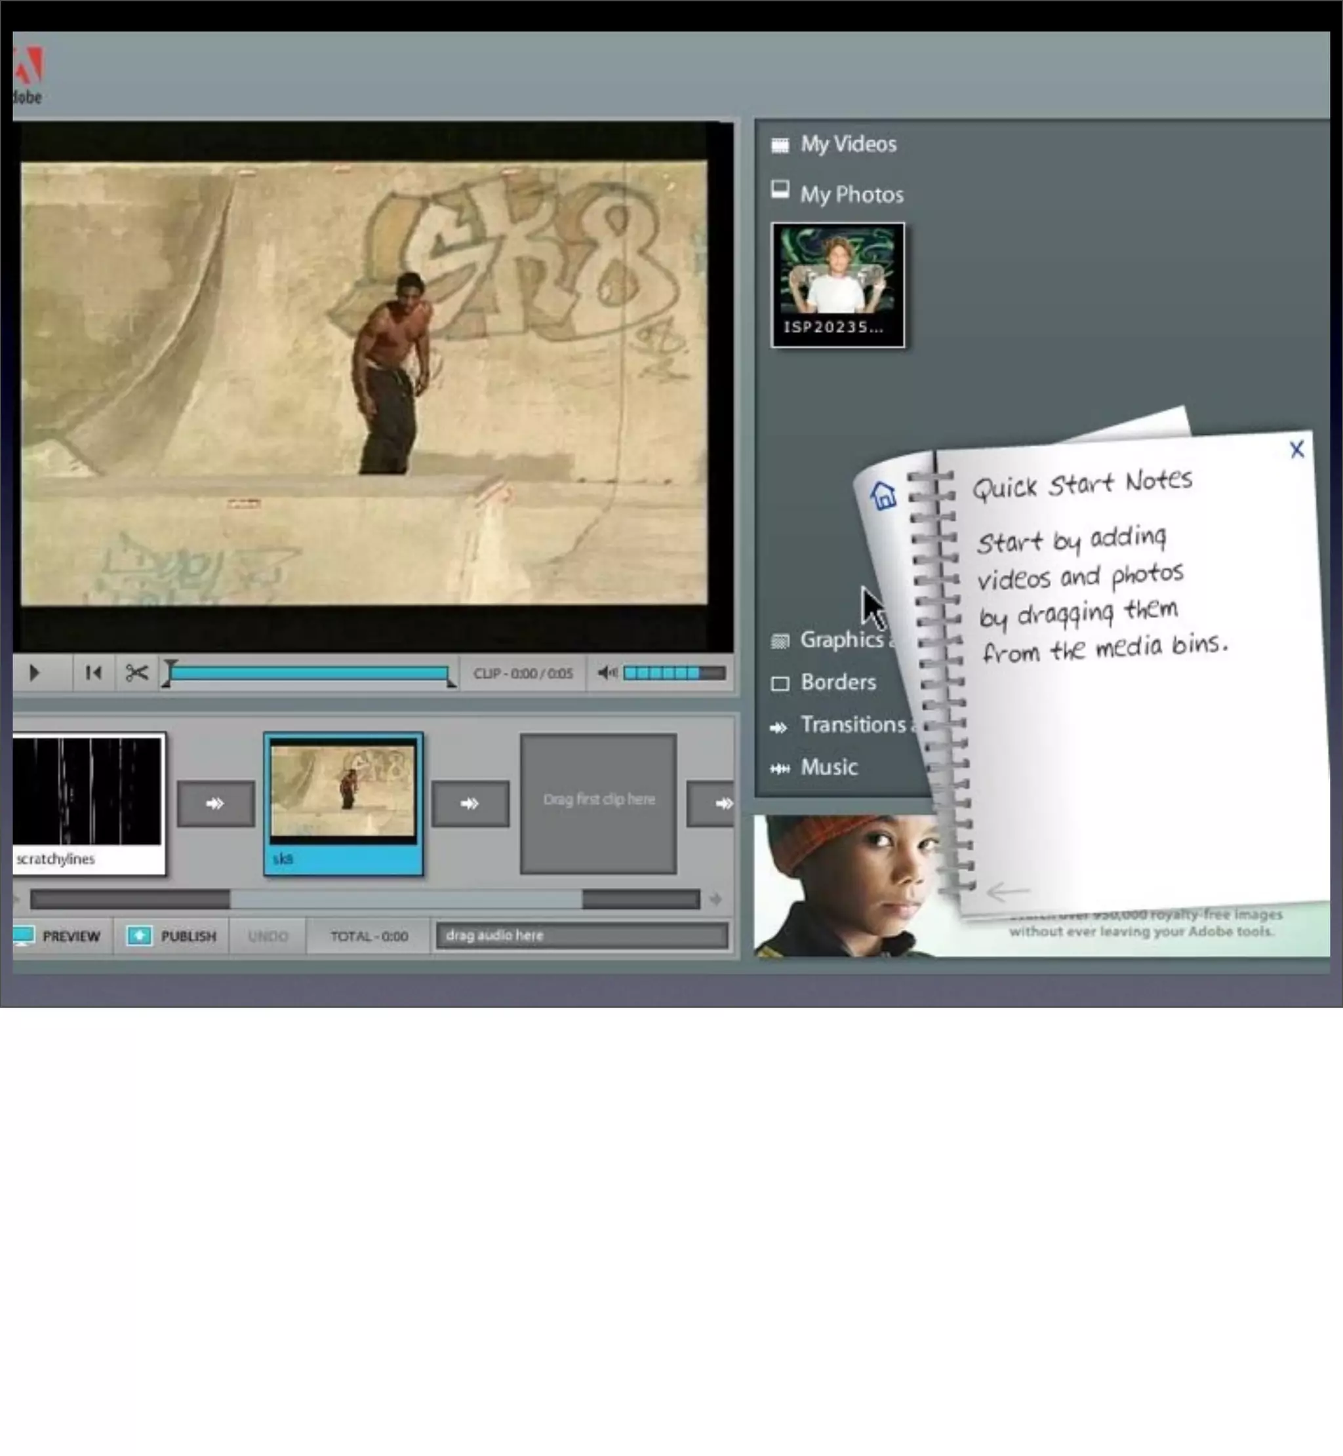Select the ISP20235 photo thumbnail
This screenshot has height=1456, width=1343.
point(837,285)
